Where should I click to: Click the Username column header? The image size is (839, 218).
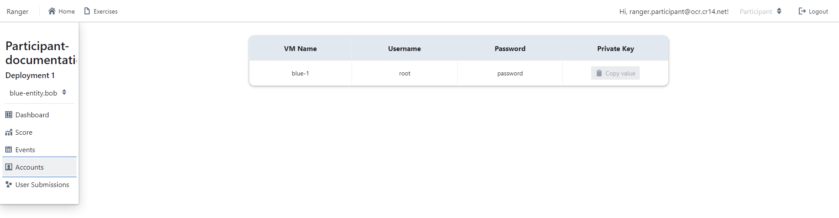coord(404,48)
